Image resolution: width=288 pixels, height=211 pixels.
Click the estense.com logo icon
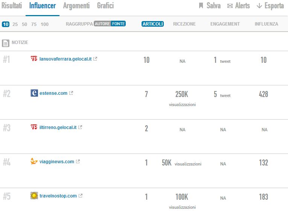pyautogui.click(x=34, y=93)
